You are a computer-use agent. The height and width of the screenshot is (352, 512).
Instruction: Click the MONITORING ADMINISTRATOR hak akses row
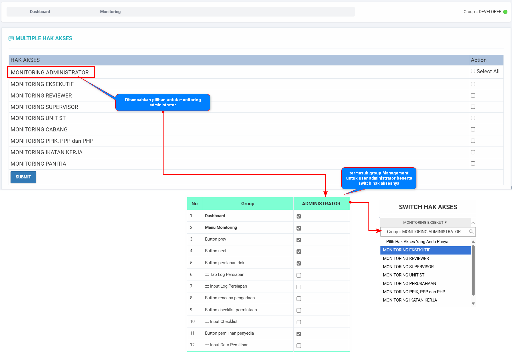coord(50,72)
